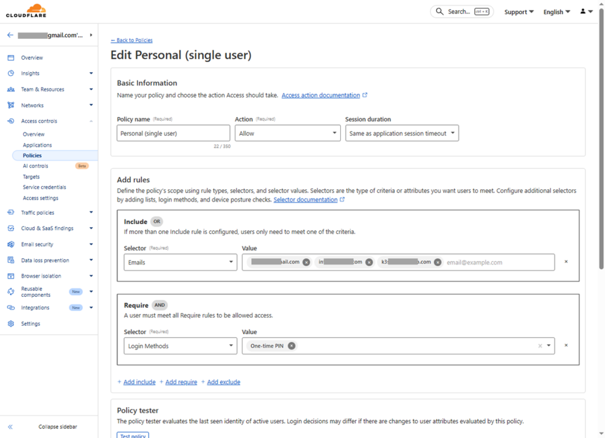Open the Applications sidebar item

pyautogui.click(x=37, y=145)
